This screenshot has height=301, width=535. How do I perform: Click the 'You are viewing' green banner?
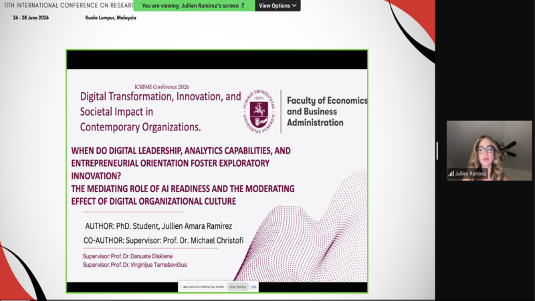coord(194,5)
